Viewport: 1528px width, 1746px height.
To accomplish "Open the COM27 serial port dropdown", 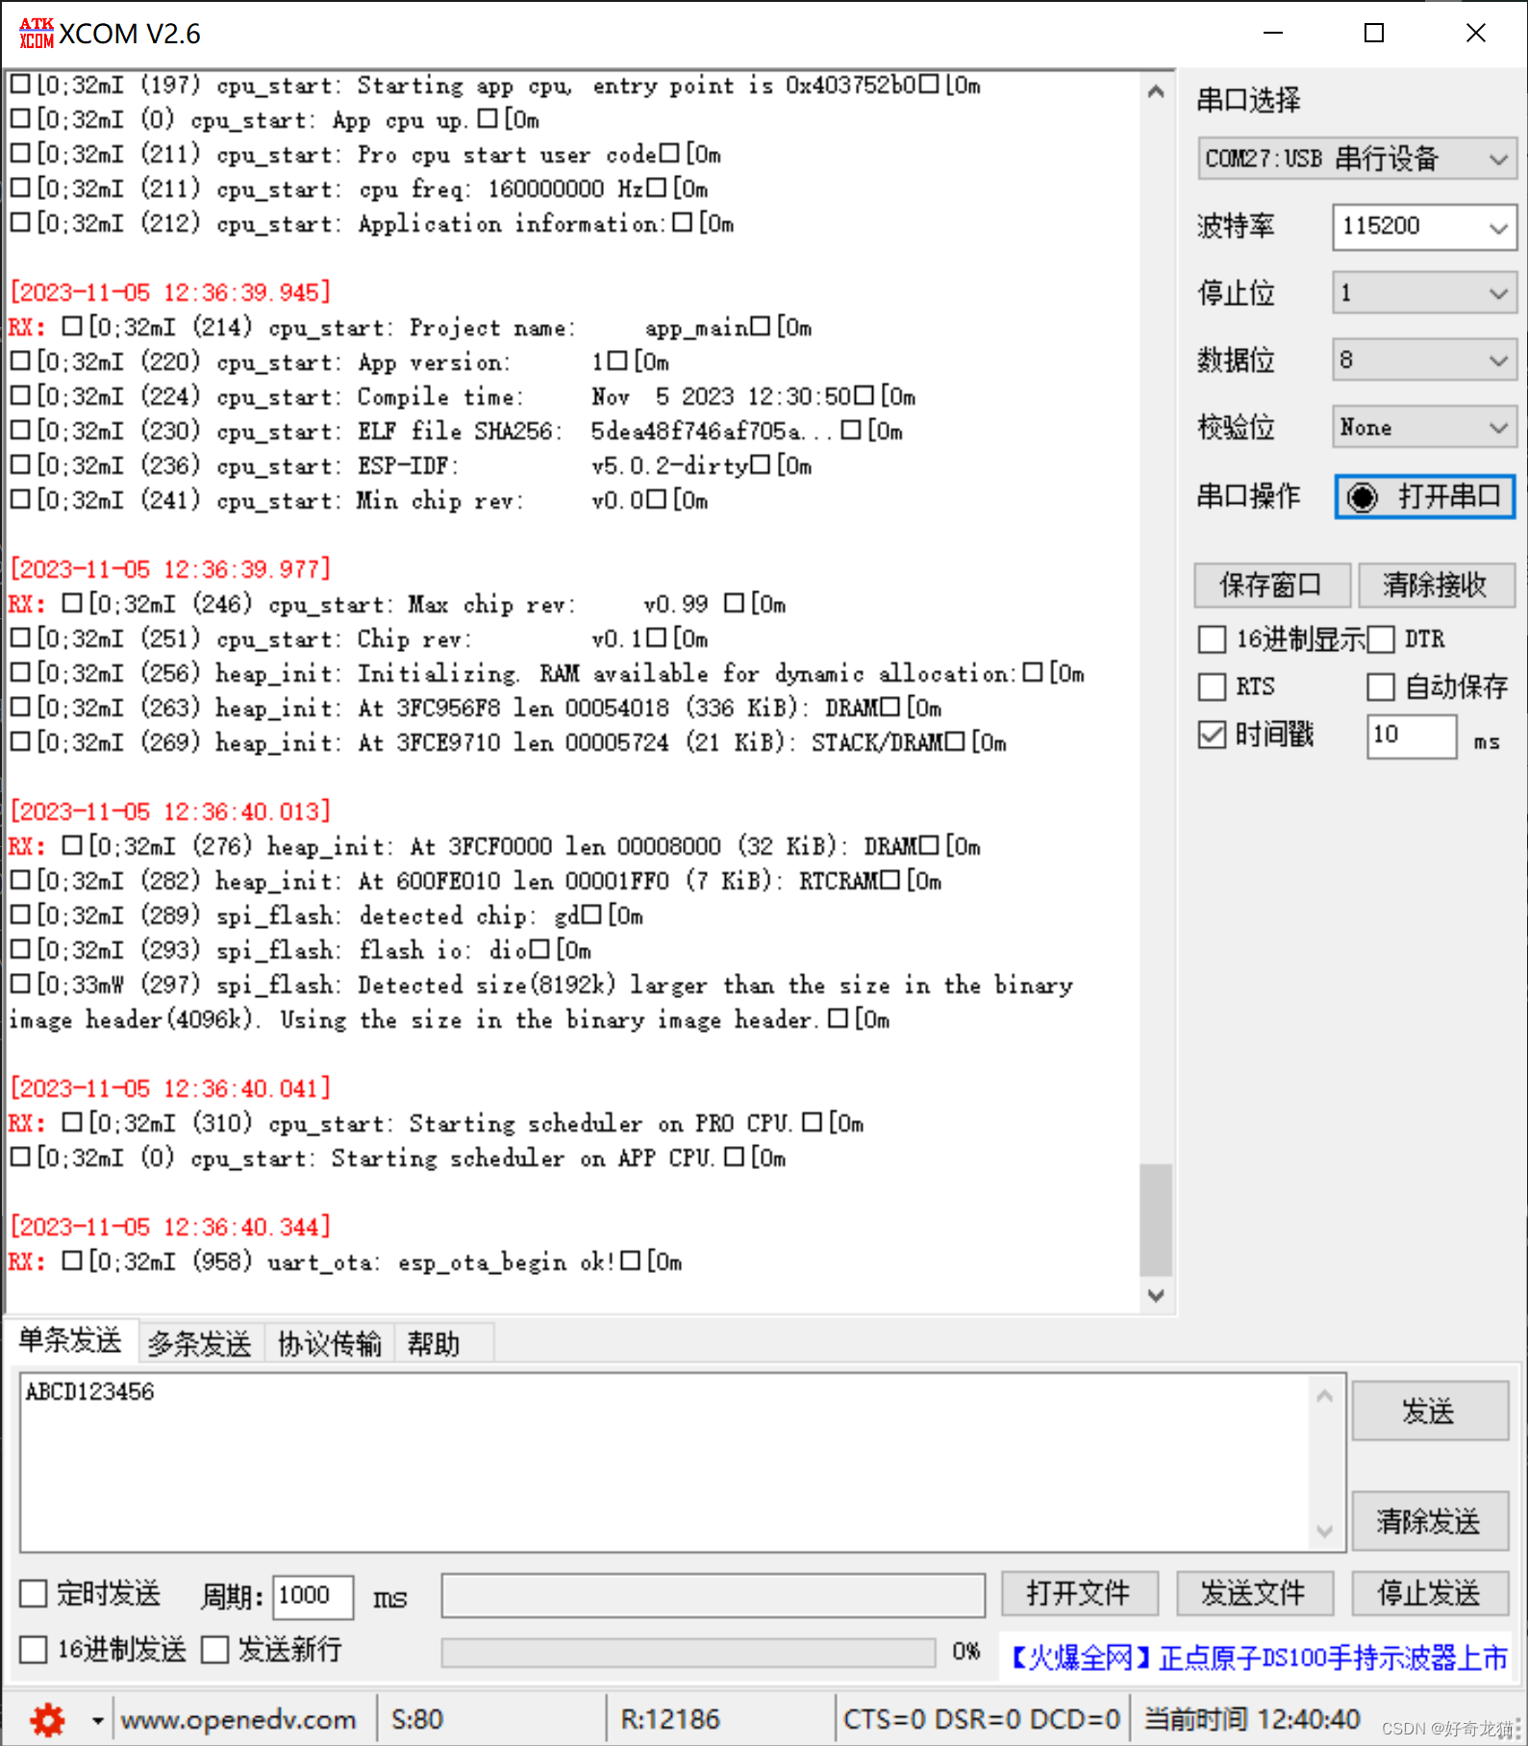I will 1357,159.
